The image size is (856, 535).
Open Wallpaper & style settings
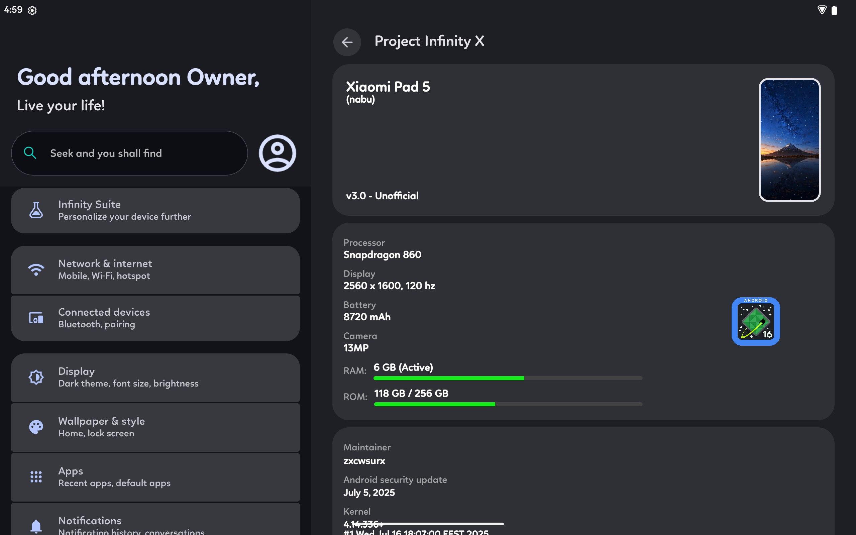[155, 427]
